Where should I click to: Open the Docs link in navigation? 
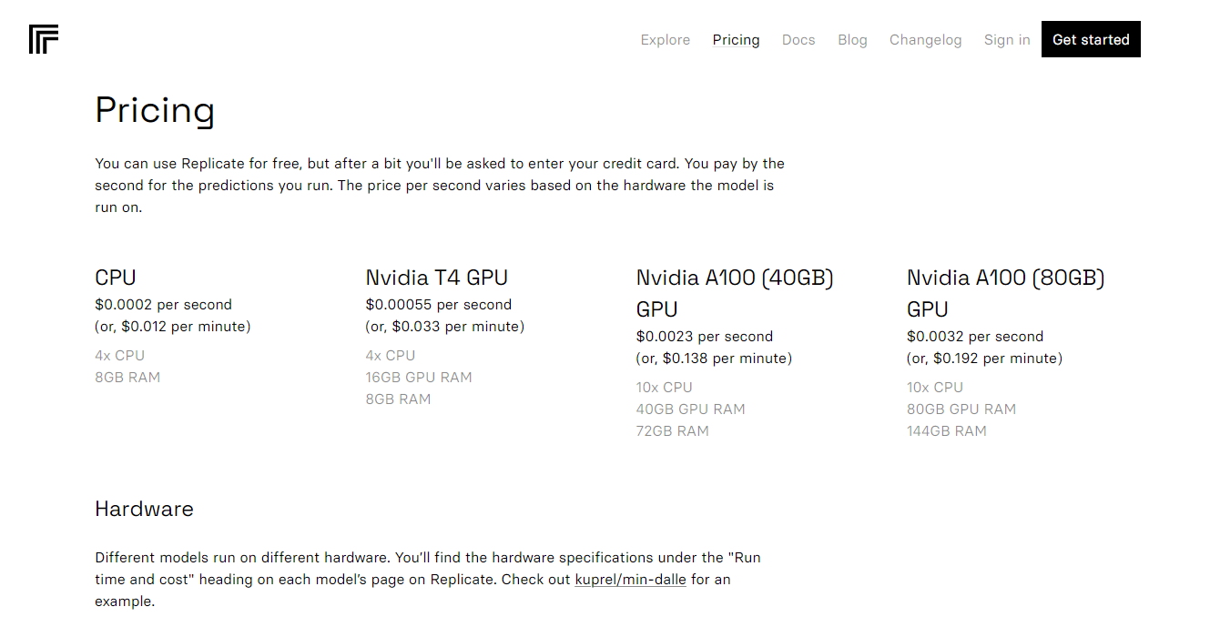point(798,40)
